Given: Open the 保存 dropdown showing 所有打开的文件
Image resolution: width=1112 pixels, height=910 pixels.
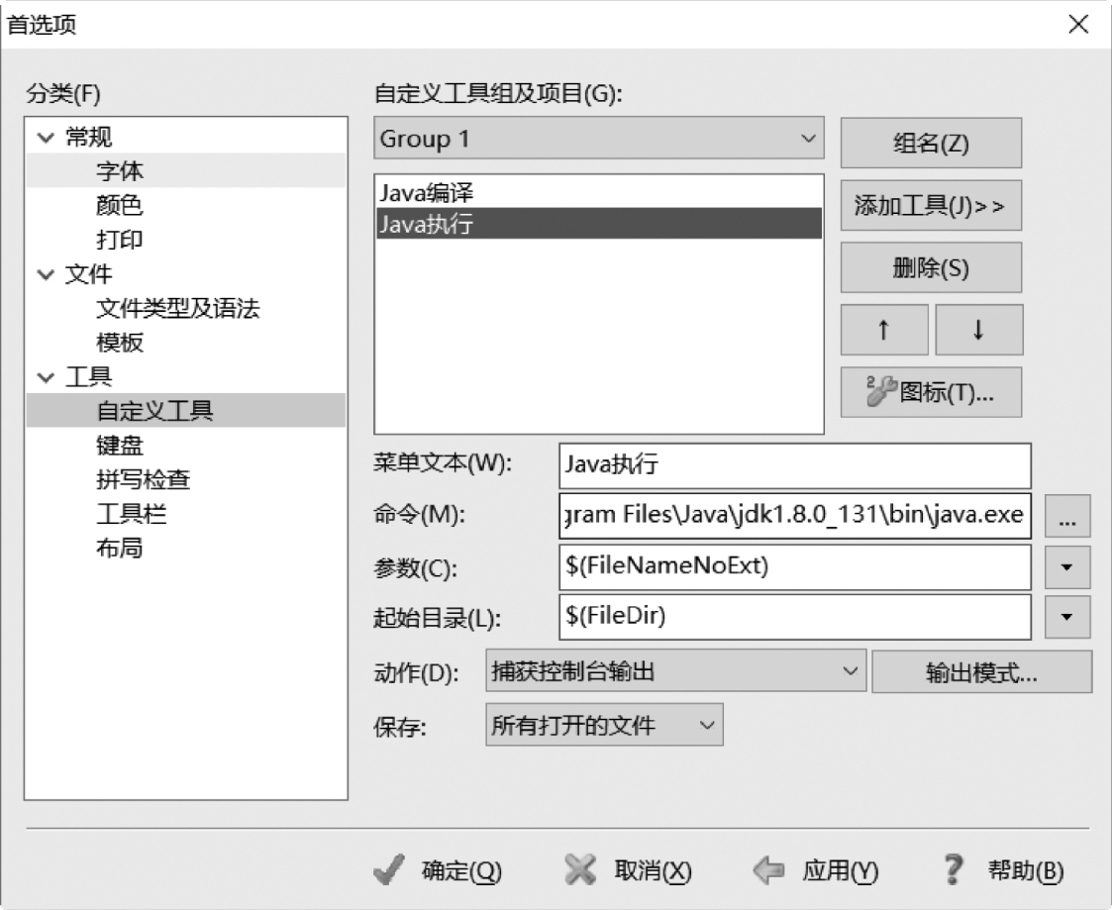Looking at the screenshot, I should [x=604, y=725].
